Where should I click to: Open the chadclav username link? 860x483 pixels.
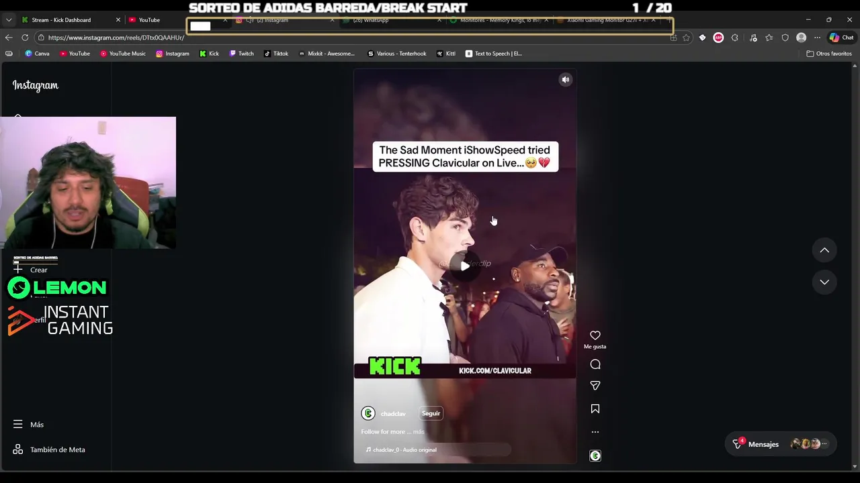click(x=393, y=414)
